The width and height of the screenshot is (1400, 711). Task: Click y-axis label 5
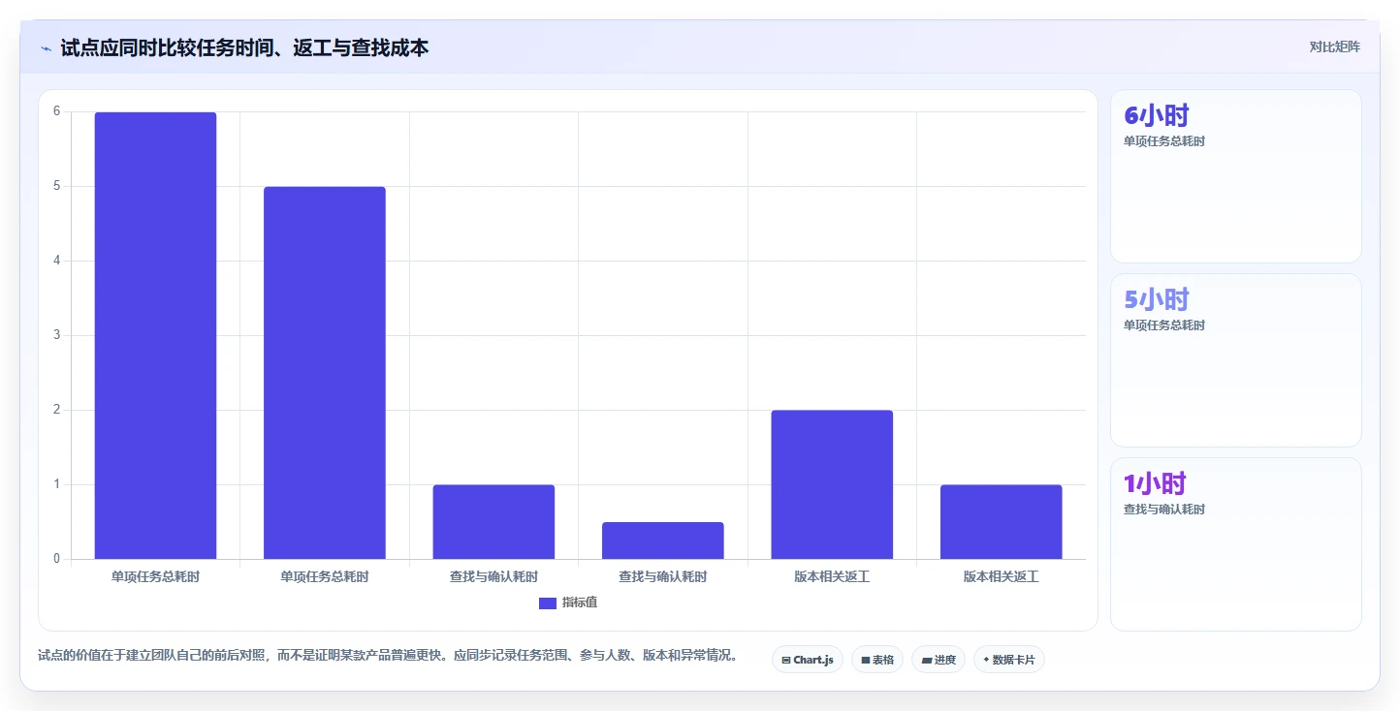click(57, 186)
